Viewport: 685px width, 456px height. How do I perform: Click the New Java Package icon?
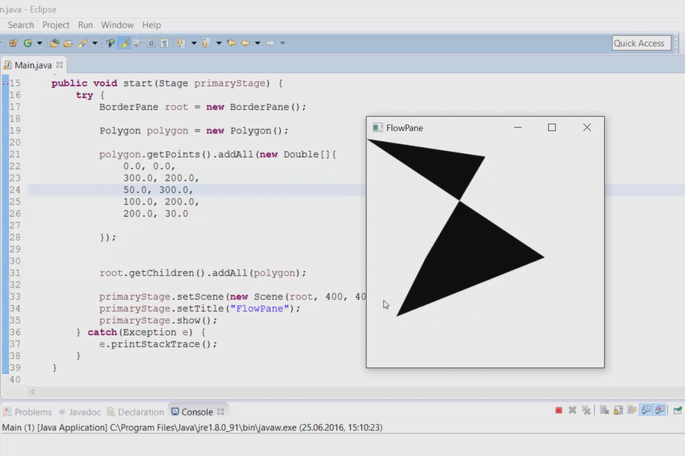tap(13, 43)
